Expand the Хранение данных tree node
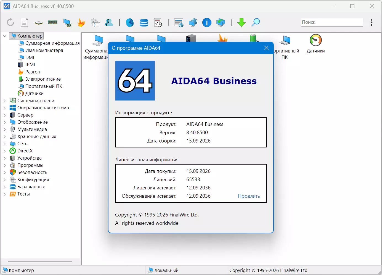This screenshot has height=275, width=382. coord(4,136)
